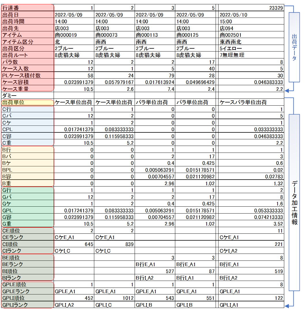The image size is (307, 312).
Task: Select the ケースバラ単位出荷 cell
Action: coord(251,102)
